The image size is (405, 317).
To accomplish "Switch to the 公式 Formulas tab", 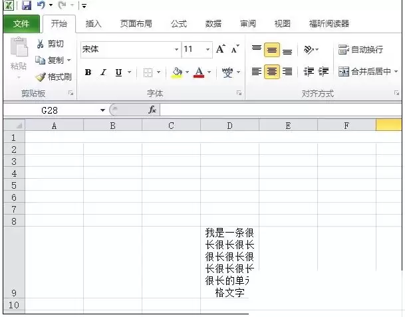I will tap(179, 24).
